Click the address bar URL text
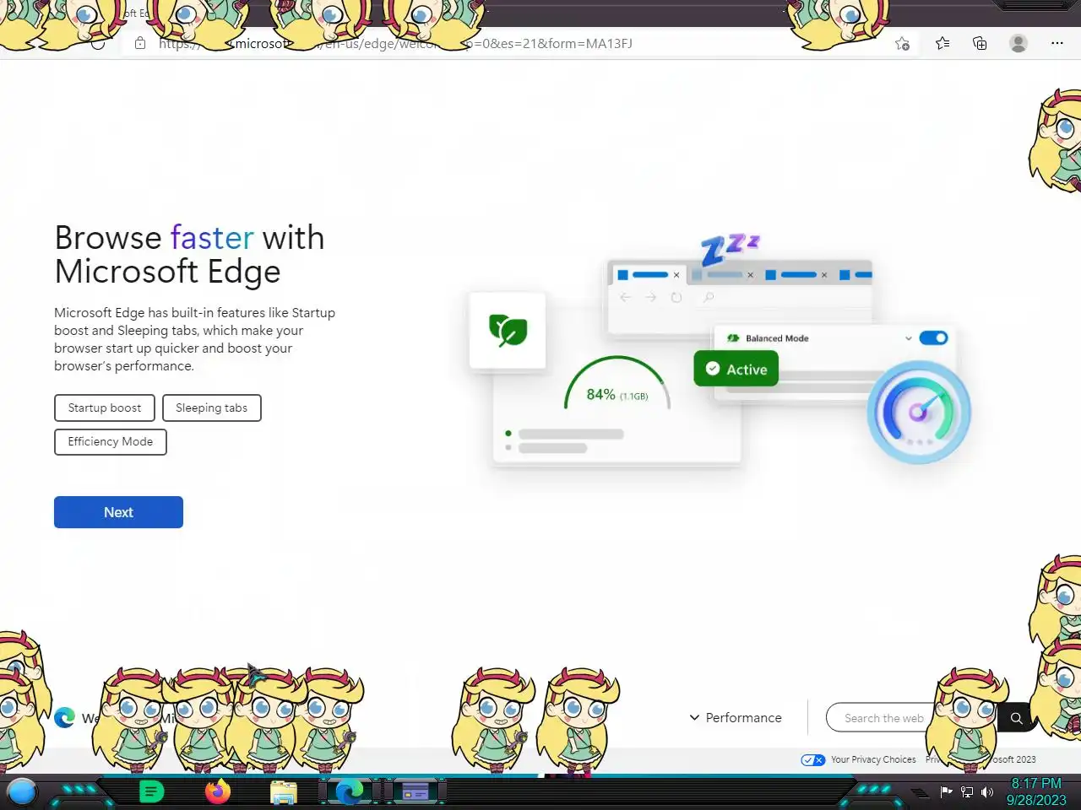The height and width of the screenshot is (810, 1081). [x=395, y=43]
